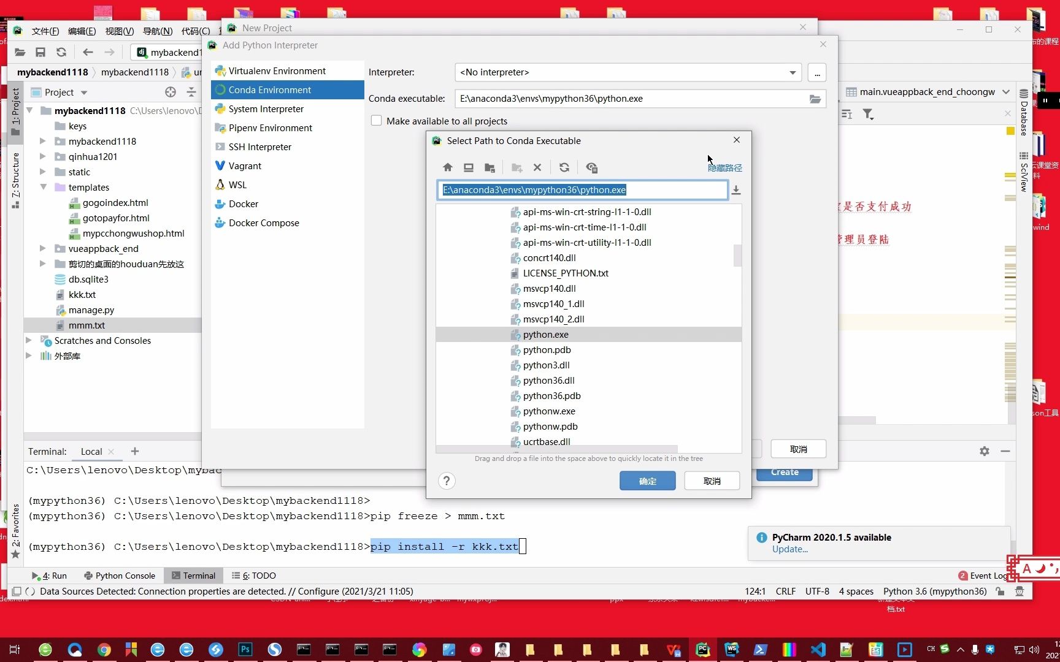Open the Favorites tool window
Viewport: 1060px width, 662px height.
(15, 531)
